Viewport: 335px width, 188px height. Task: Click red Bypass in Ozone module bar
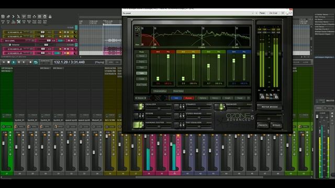[188, 98]
